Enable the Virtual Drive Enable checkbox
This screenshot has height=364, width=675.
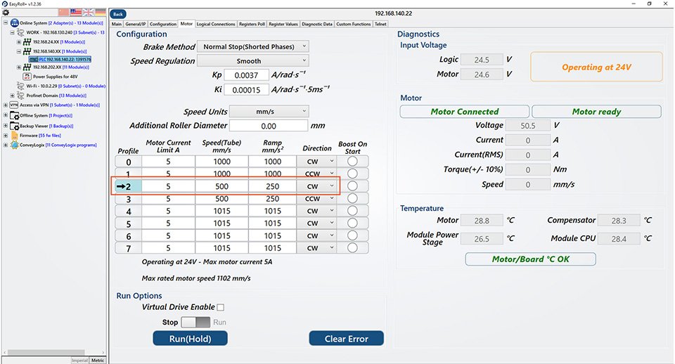[x=220, y=307]
